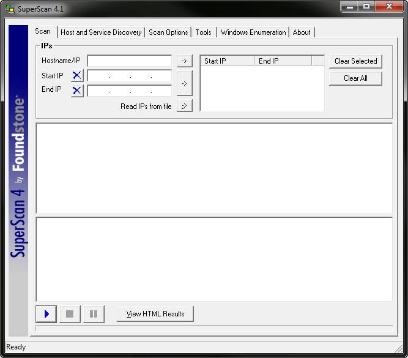Click the Read IPs from file label
The image size is (408, 358).
pos(146,106)
